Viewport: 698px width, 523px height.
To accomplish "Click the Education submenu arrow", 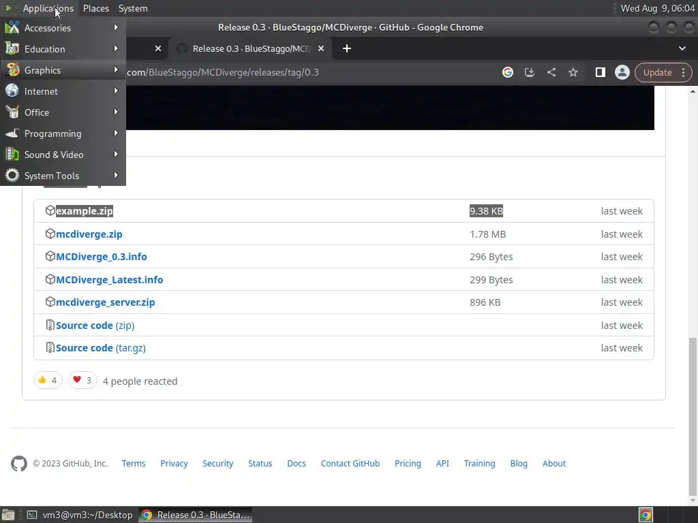I will point(116,48).
